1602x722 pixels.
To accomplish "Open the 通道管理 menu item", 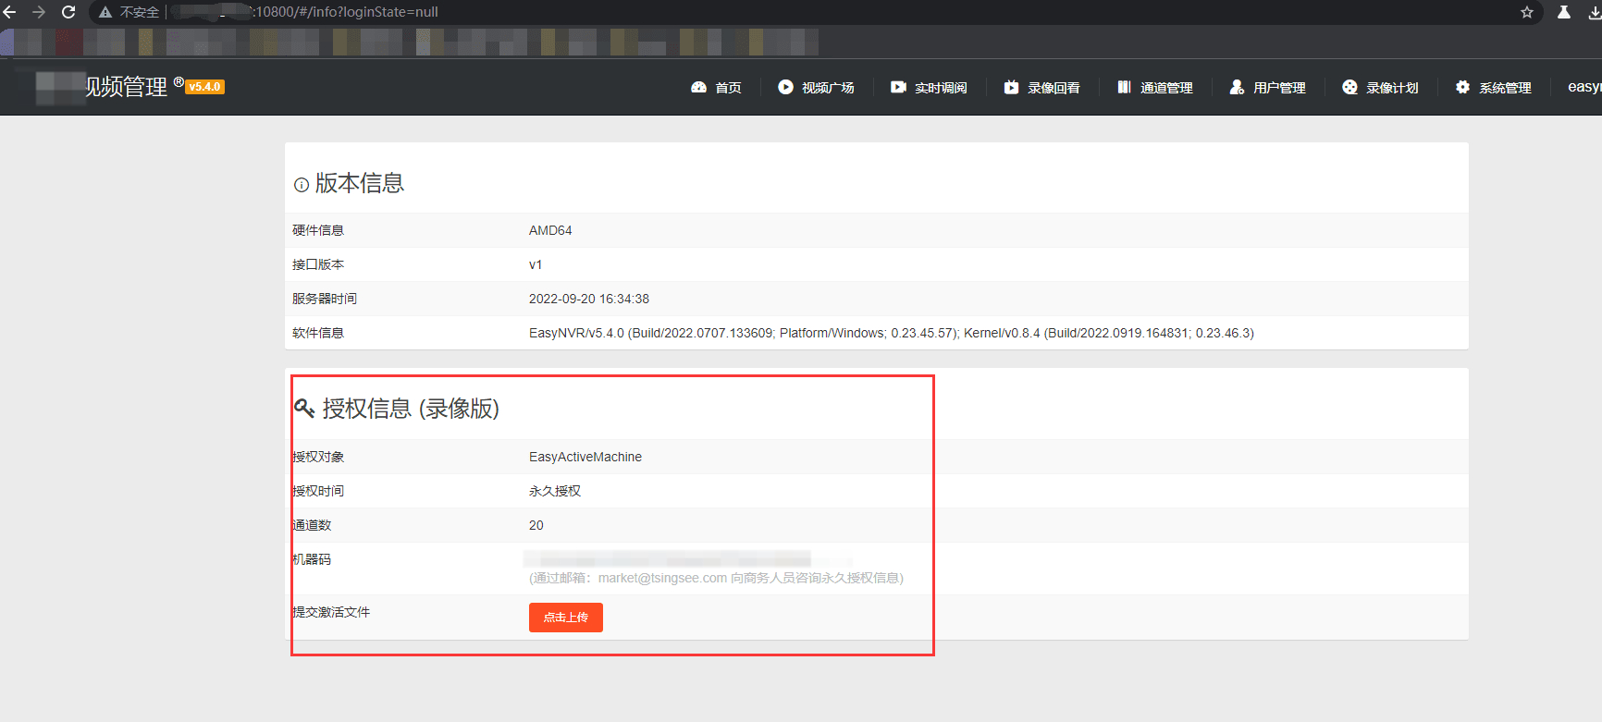I will (1166, 88).
